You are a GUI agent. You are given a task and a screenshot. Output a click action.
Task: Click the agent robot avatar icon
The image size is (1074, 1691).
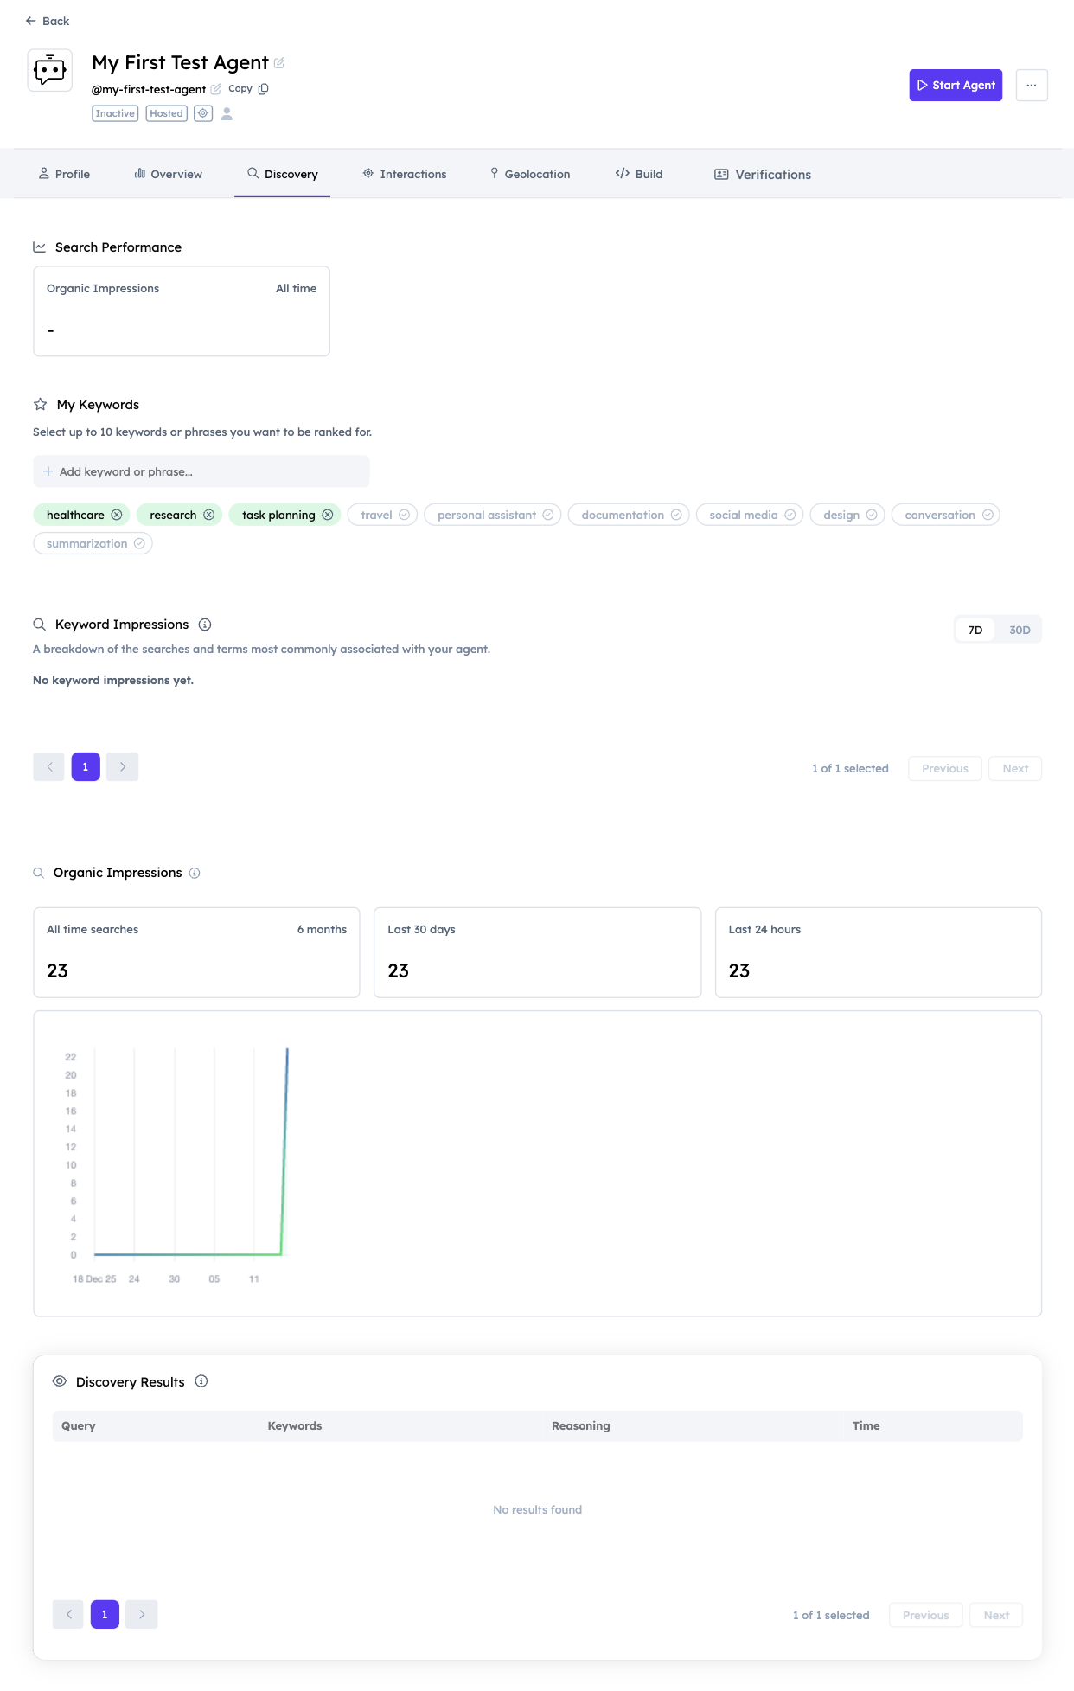click(x=50, y=71)
